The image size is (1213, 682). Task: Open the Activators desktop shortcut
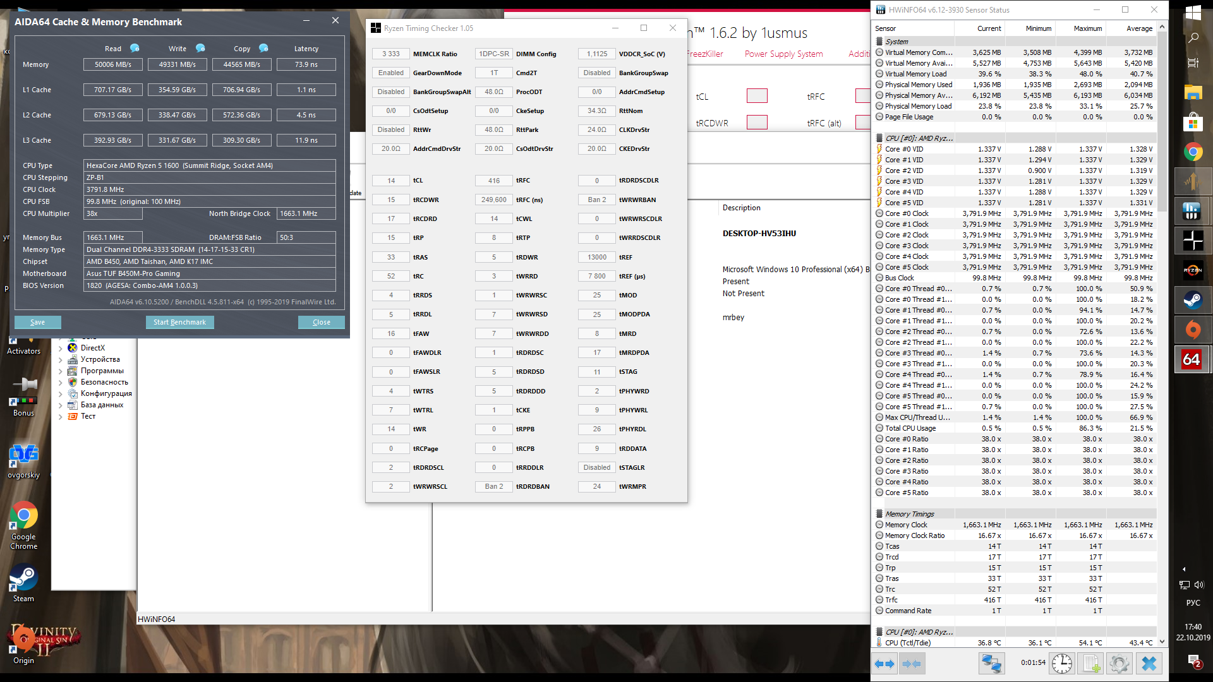pos(24,346)
